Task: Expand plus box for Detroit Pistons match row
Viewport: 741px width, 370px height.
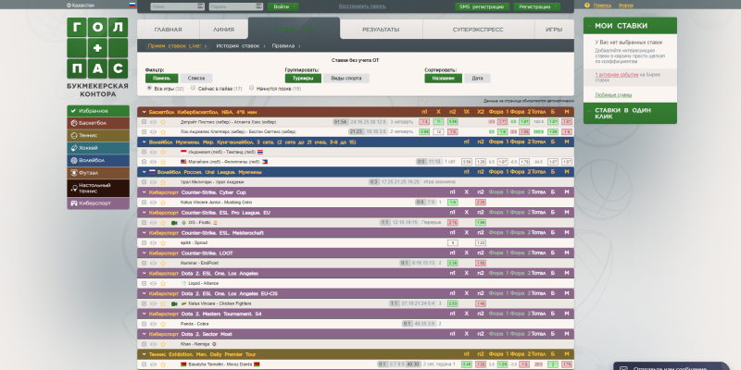Action: point(144,122)
